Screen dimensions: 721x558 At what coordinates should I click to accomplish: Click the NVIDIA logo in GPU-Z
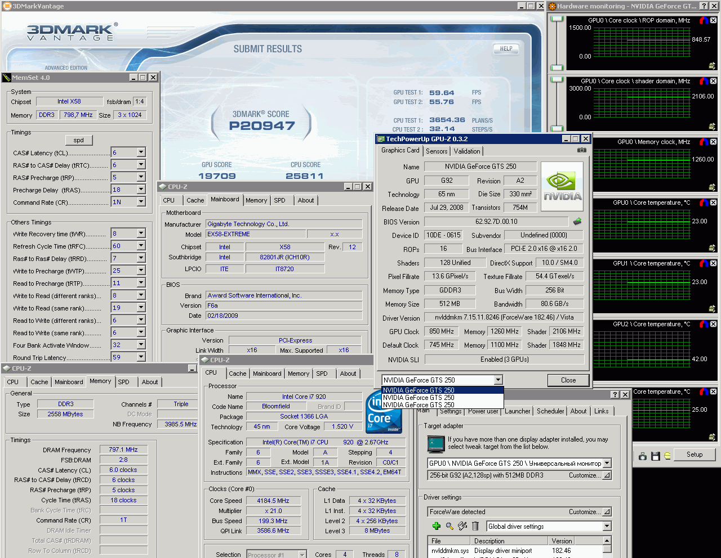pos(562,186)
